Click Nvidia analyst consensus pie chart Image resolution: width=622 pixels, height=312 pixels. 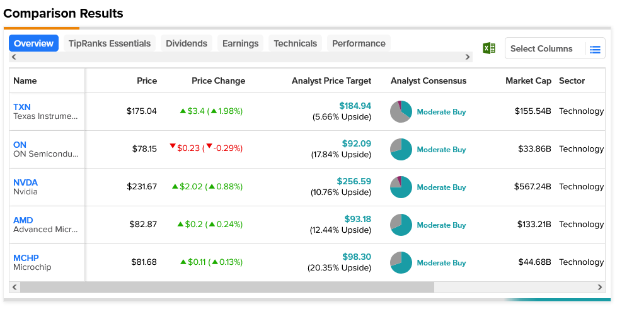tap(401, 187)
